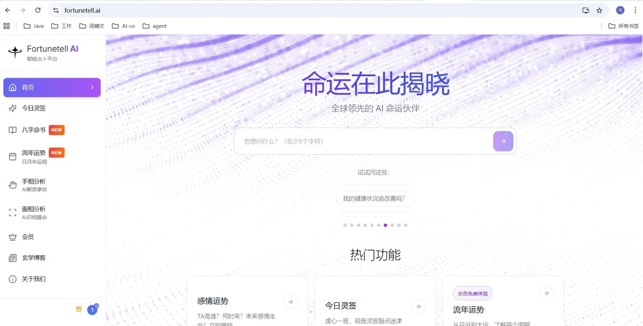The width and height of the screenshot is (643, 326).
Task: Submit question with purple arrow button
Action: 503,141
